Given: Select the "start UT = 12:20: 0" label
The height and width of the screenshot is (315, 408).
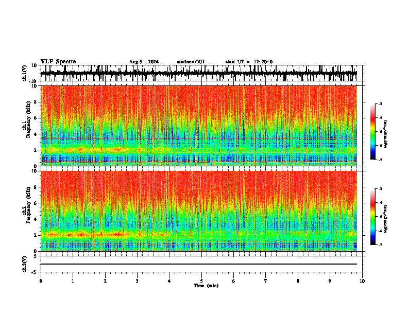Looking at the screenshot, I should [x=249, y=62].
